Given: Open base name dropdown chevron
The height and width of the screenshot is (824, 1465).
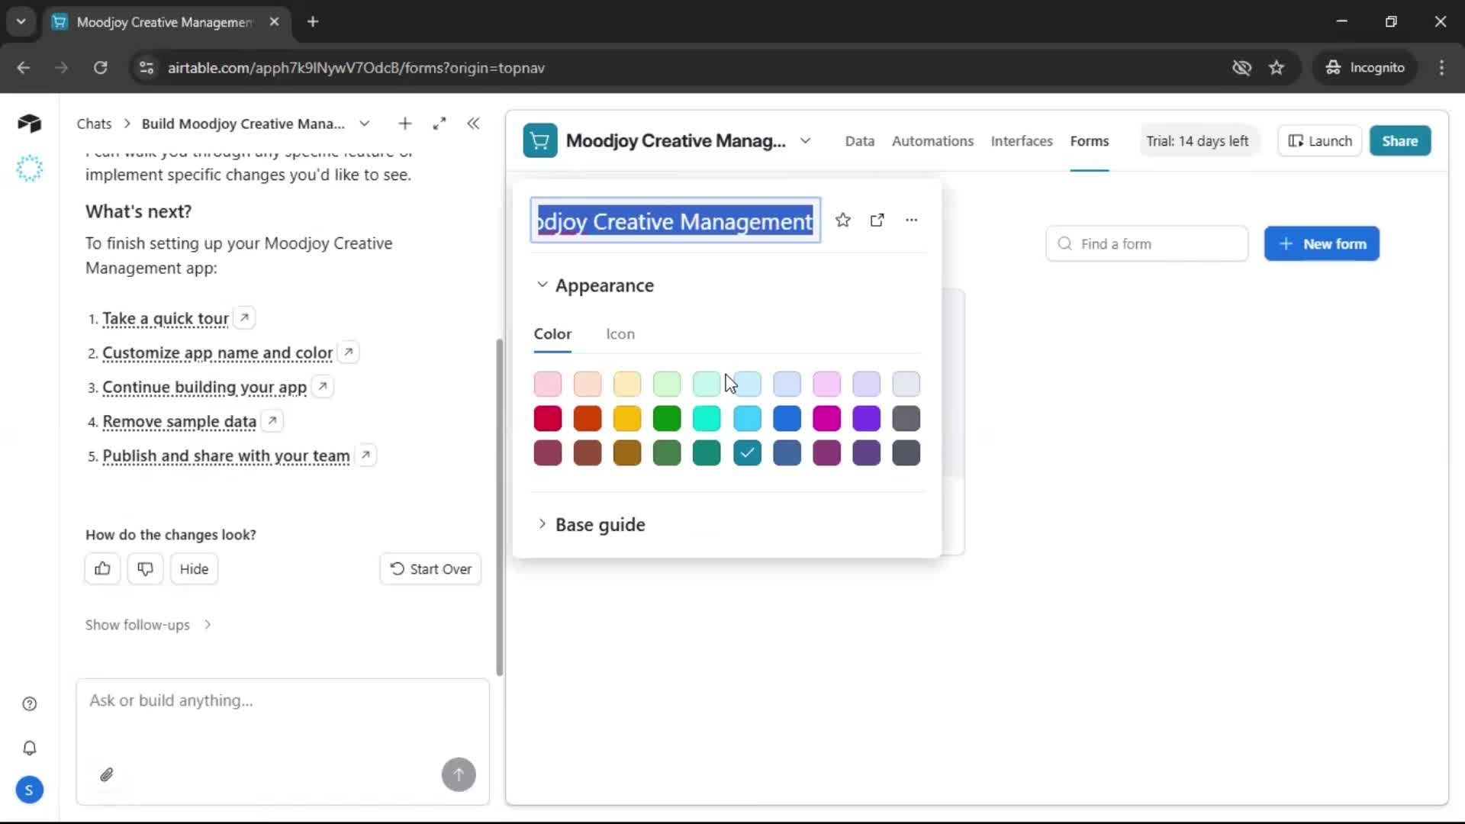Looking at the screenshot, I should coord(805,141).
